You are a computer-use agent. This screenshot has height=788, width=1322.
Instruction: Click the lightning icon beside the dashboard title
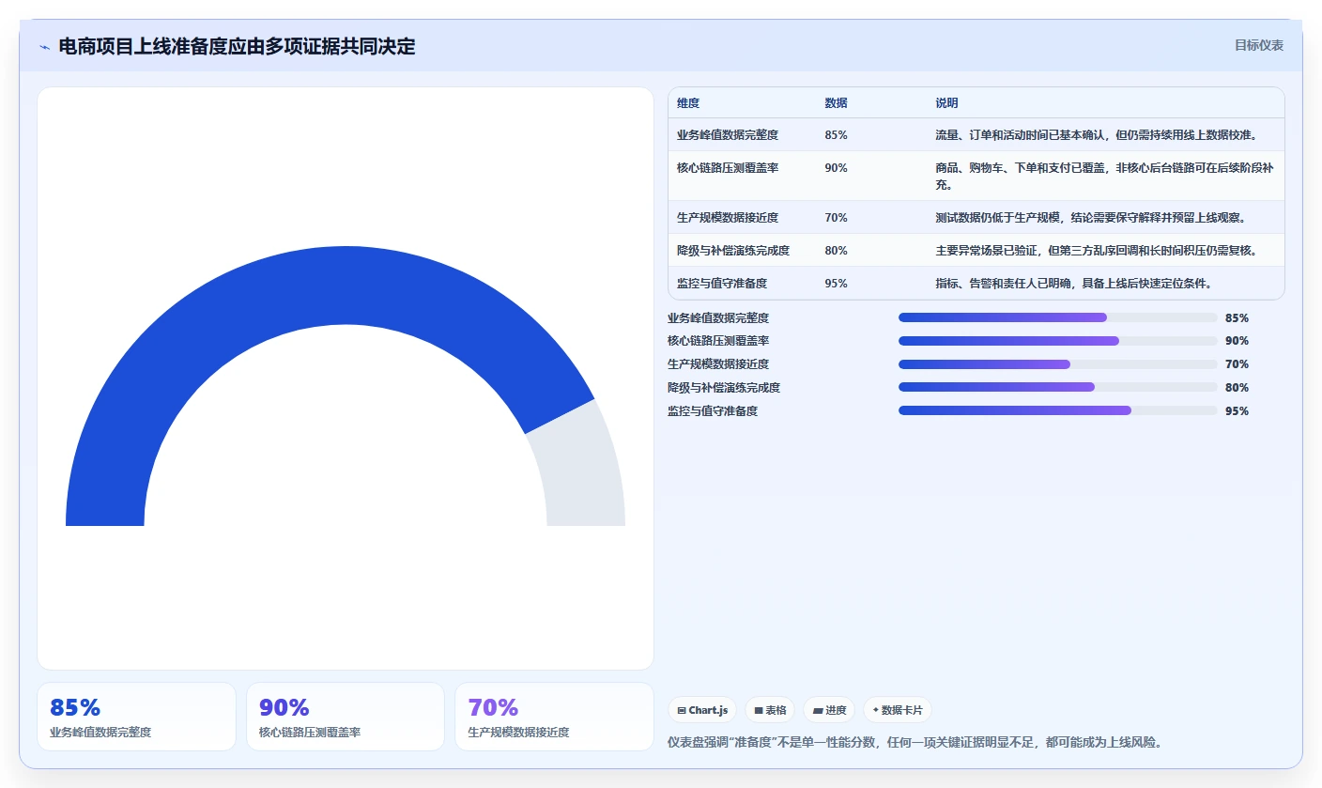pyautogui.click(x=44, y=46)
